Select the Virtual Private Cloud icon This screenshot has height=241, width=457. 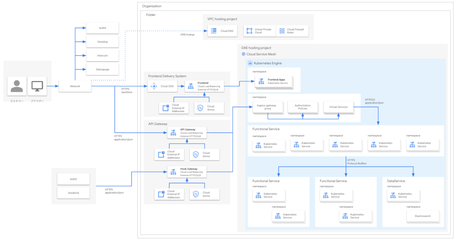click(249, 31)
